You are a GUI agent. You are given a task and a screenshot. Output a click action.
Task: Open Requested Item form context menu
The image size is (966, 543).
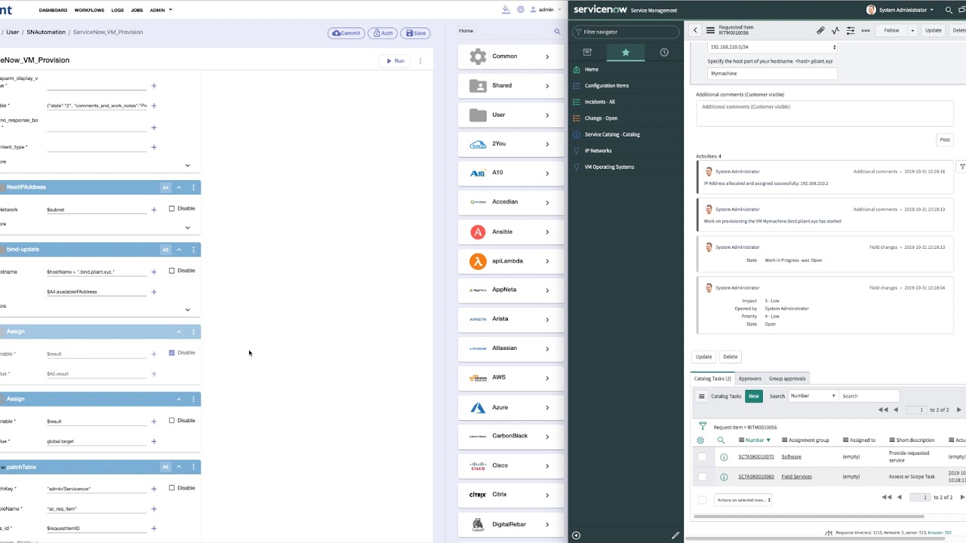[710, 31]
